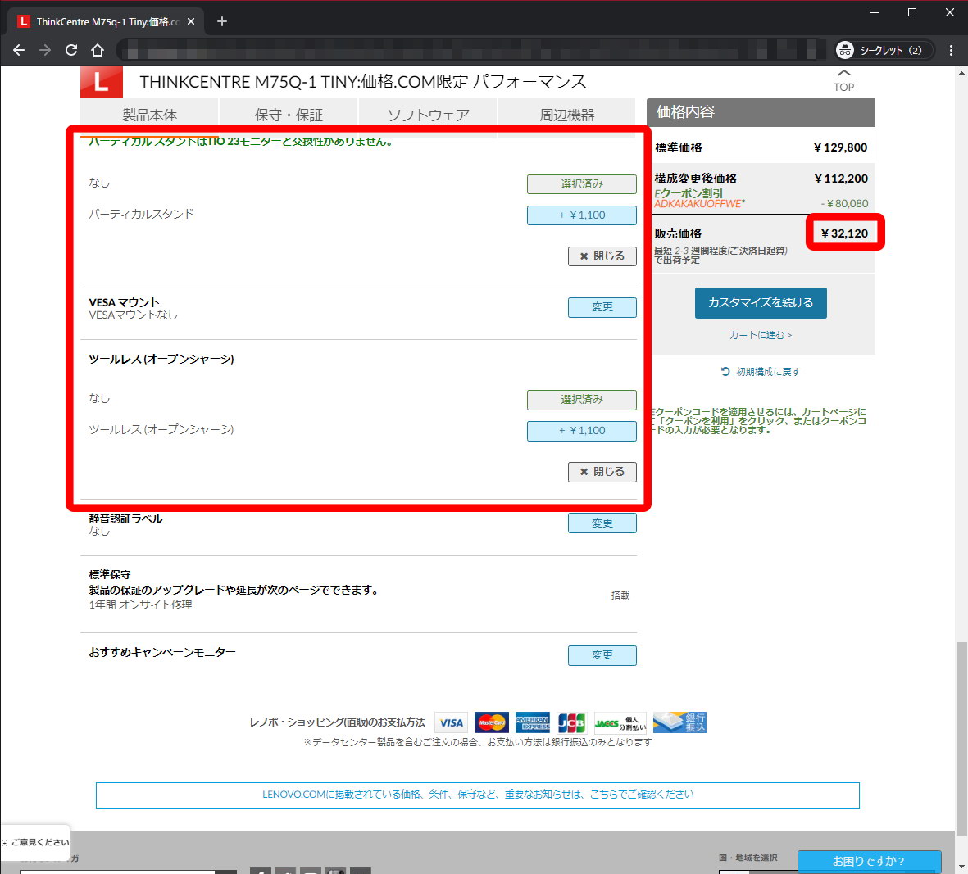
Task: Switch to the 製品本体 tab
Action: click(x=149, y=115)
